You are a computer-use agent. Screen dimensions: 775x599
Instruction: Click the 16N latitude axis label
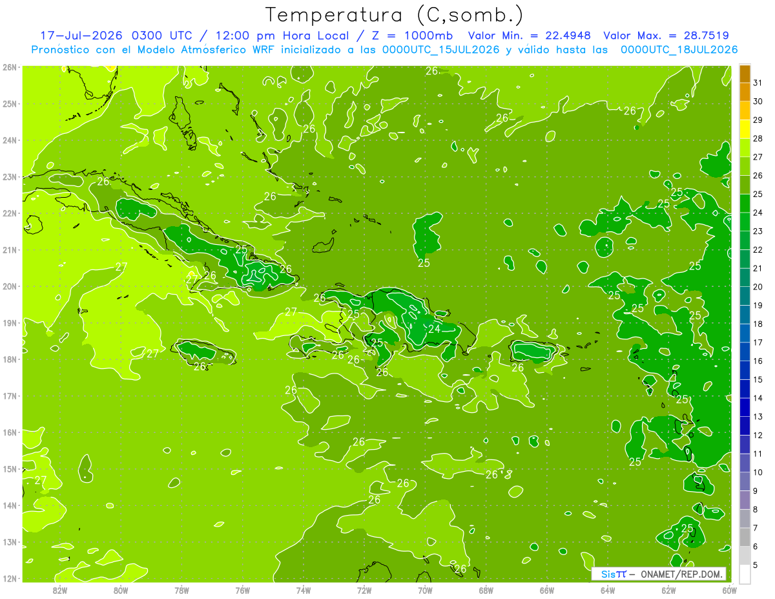click(x=10, y=432)
